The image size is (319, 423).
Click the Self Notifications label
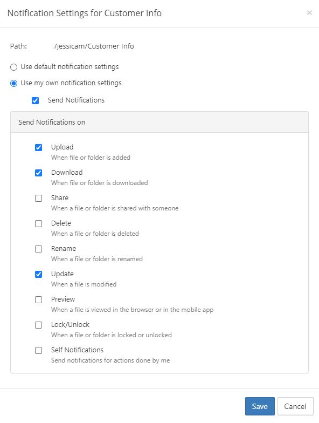pyautogui.click(x=78, y=350)
